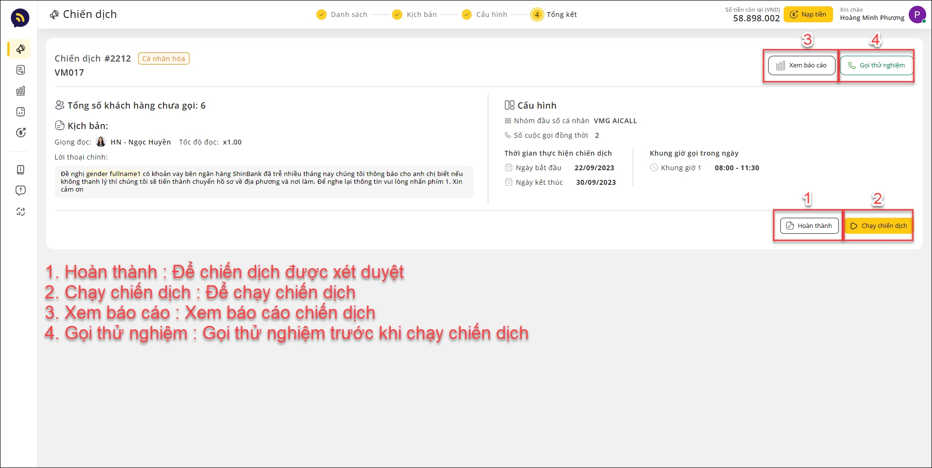Image resolution: width=932 pixels, height=468 pixels.
Task: Go to the Kịch bản step
Action: [415, 15]
